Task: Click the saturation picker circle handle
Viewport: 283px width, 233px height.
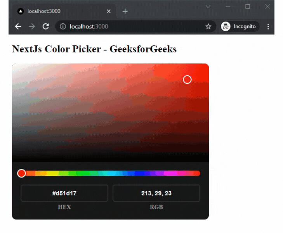Action: click(x=187, y=80)
